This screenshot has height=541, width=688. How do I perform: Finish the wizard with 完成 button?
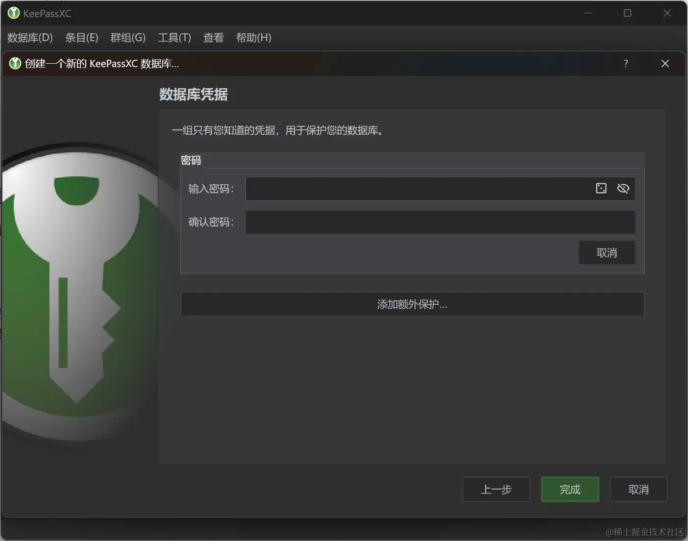570,490
